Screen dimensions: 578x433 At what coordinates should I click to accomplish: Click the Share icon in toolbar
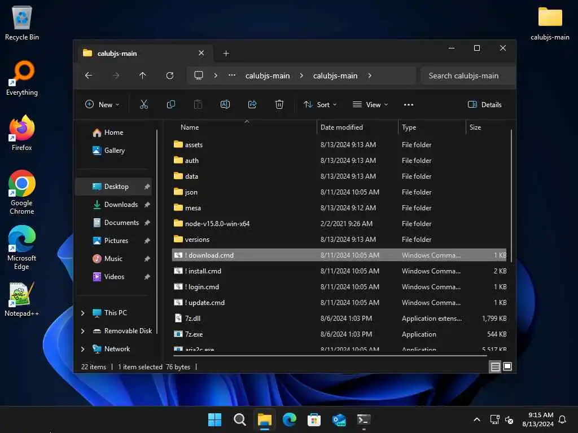252,104
